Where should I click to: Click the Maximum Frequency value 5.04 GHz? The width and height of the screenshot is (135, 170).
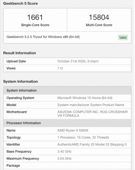(65, 158)
